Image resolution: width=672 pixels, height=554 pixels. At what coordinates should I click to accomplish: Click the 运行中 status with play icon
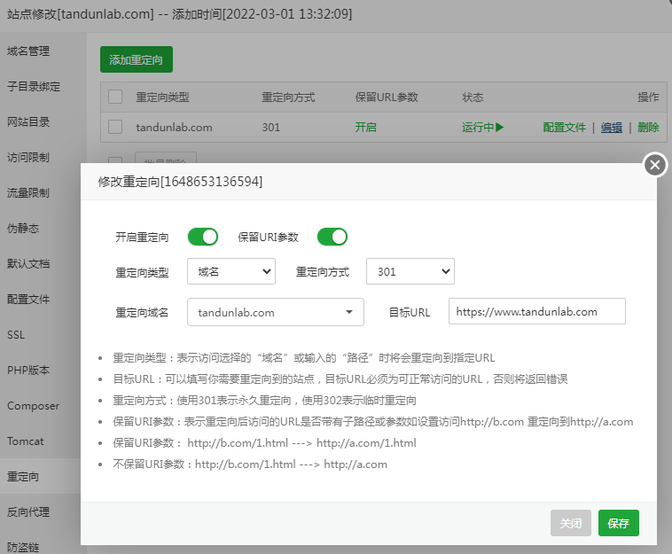click(x=482, y=128)
